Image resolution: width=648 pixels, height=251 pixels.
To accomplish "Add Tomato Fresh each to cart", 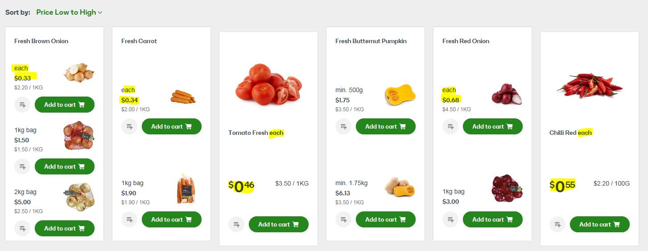I will 279,224.
